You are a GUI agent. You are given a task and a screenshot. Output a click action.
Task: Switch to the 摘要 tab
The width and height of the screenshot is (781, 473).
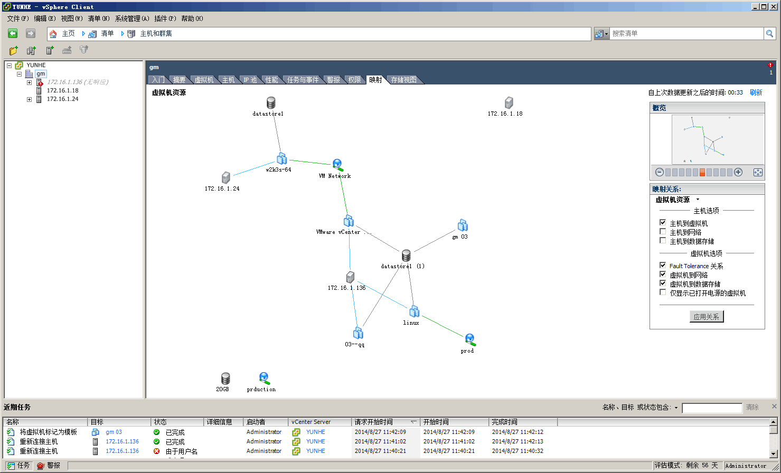(x=180, y=80)
